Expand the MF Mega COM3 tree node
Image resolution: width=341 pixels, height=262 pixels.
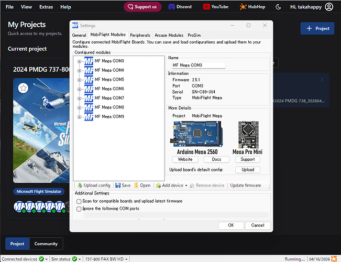pyautogui.click(x=80, y=61)
